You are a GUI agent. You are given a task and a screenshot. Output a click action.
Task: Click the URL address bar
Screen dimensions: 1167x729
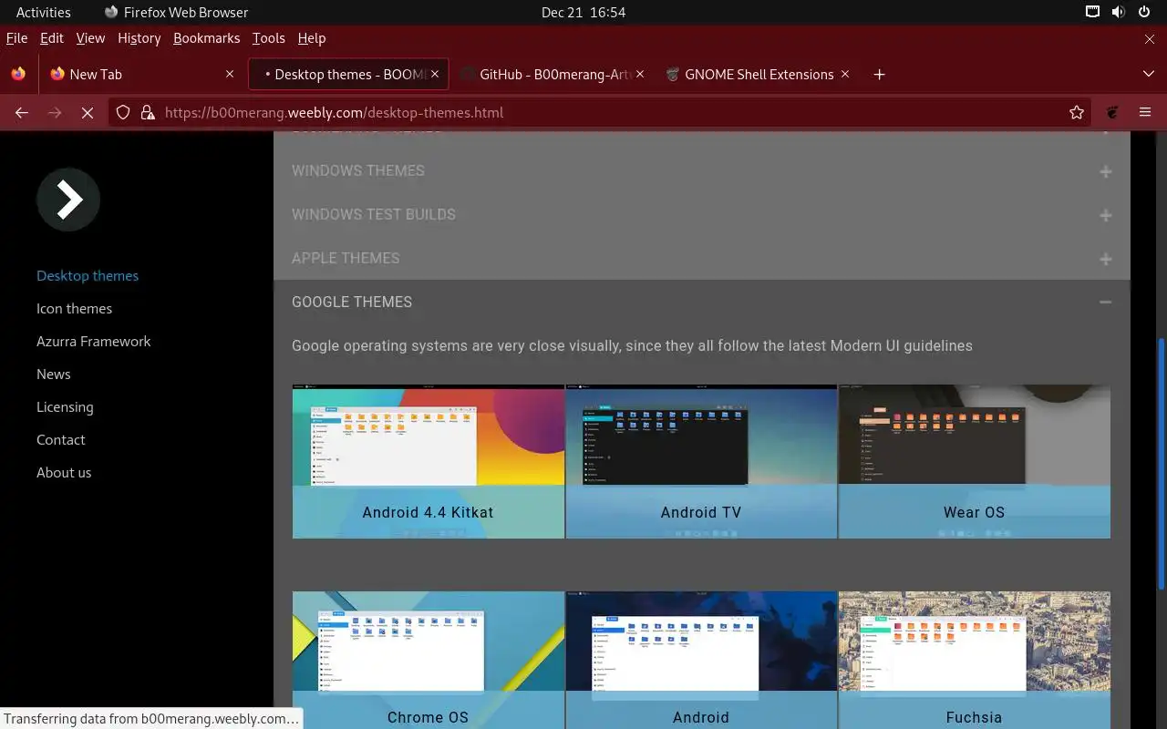(602, 112)
